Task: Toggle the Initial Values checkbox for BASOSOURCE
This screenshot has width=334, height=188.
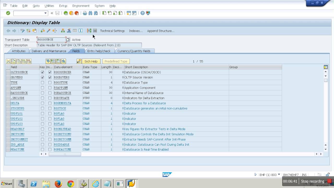Action: click(50, 93)
